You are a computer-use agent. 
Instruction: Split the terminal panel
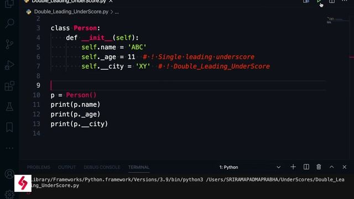tap(306, 167)
